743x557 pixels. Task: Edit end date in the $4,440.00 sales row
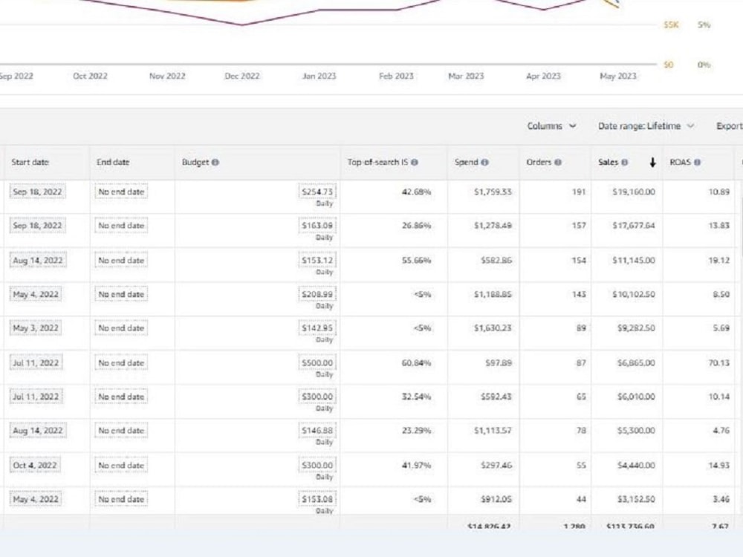pos(121,465)
